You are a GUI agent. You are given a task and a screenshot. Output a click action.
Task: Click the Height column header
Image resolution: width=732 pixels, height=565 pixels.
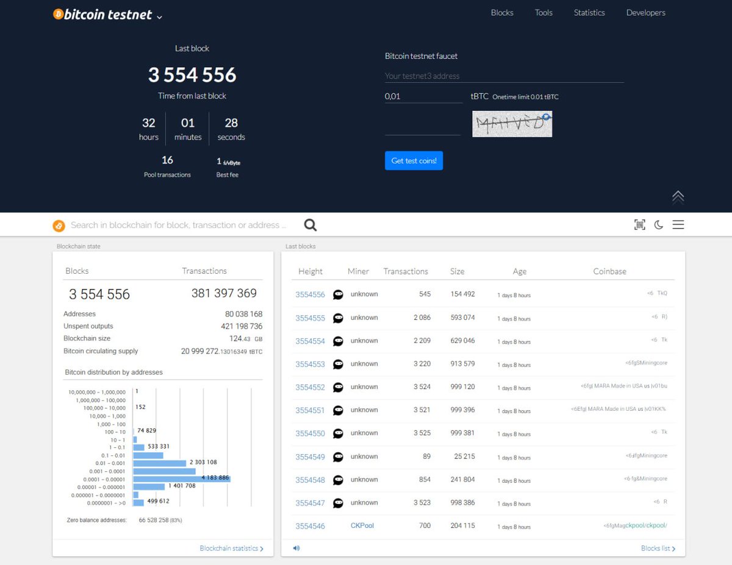click(x=310, y=271)
